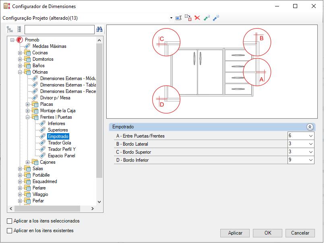Screen dimensions: 327x243
Task: Click the folder icon beside Oficinas
Action: (27, 72)
